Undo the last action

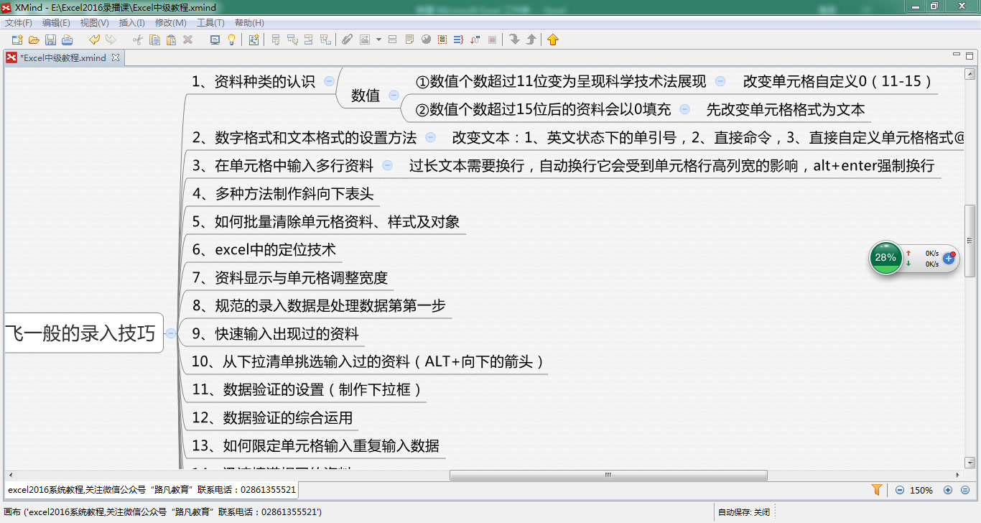94,40
